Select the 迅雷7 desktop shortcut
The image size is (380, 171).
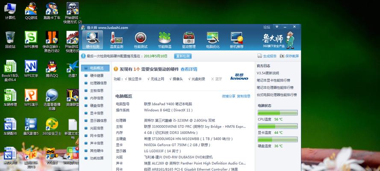tap(73, 69)
